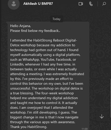Viewport: 111px width, 130px height.
Task: Click the scrollbar on the right edge
Action: click(x=110, y=98)
